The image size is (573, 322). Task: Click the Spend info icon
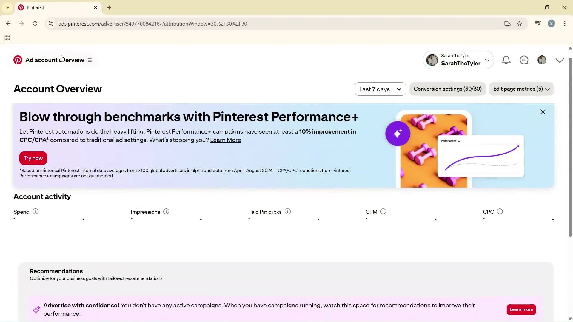click(x=35, y=211)
